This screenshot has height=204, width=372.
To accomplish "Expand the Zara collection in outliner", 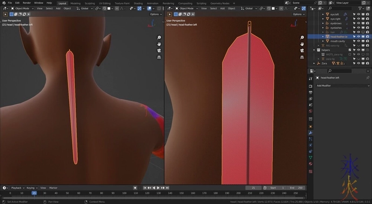I will coord(314,63).
